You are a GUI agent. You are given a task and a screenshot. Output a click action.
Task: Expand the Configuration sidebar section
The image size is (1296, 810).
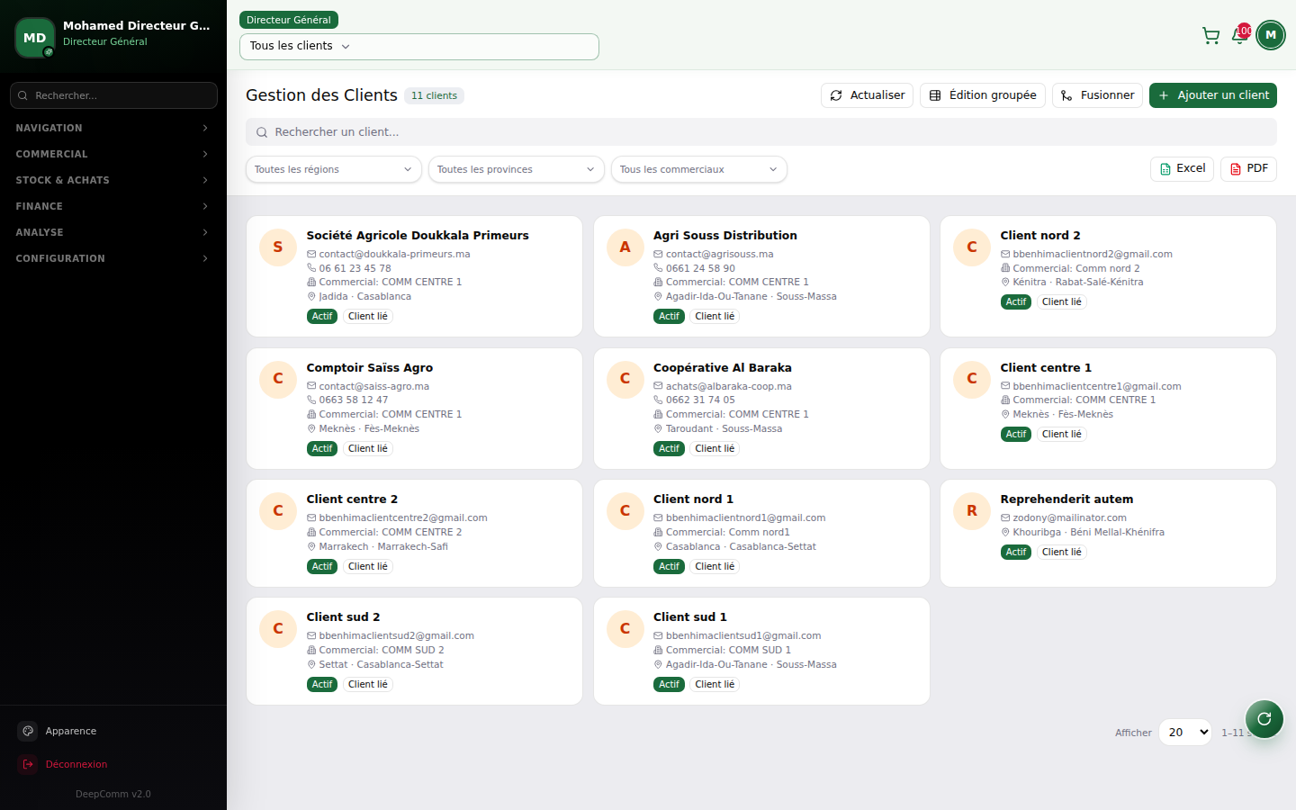pos(113,258)
